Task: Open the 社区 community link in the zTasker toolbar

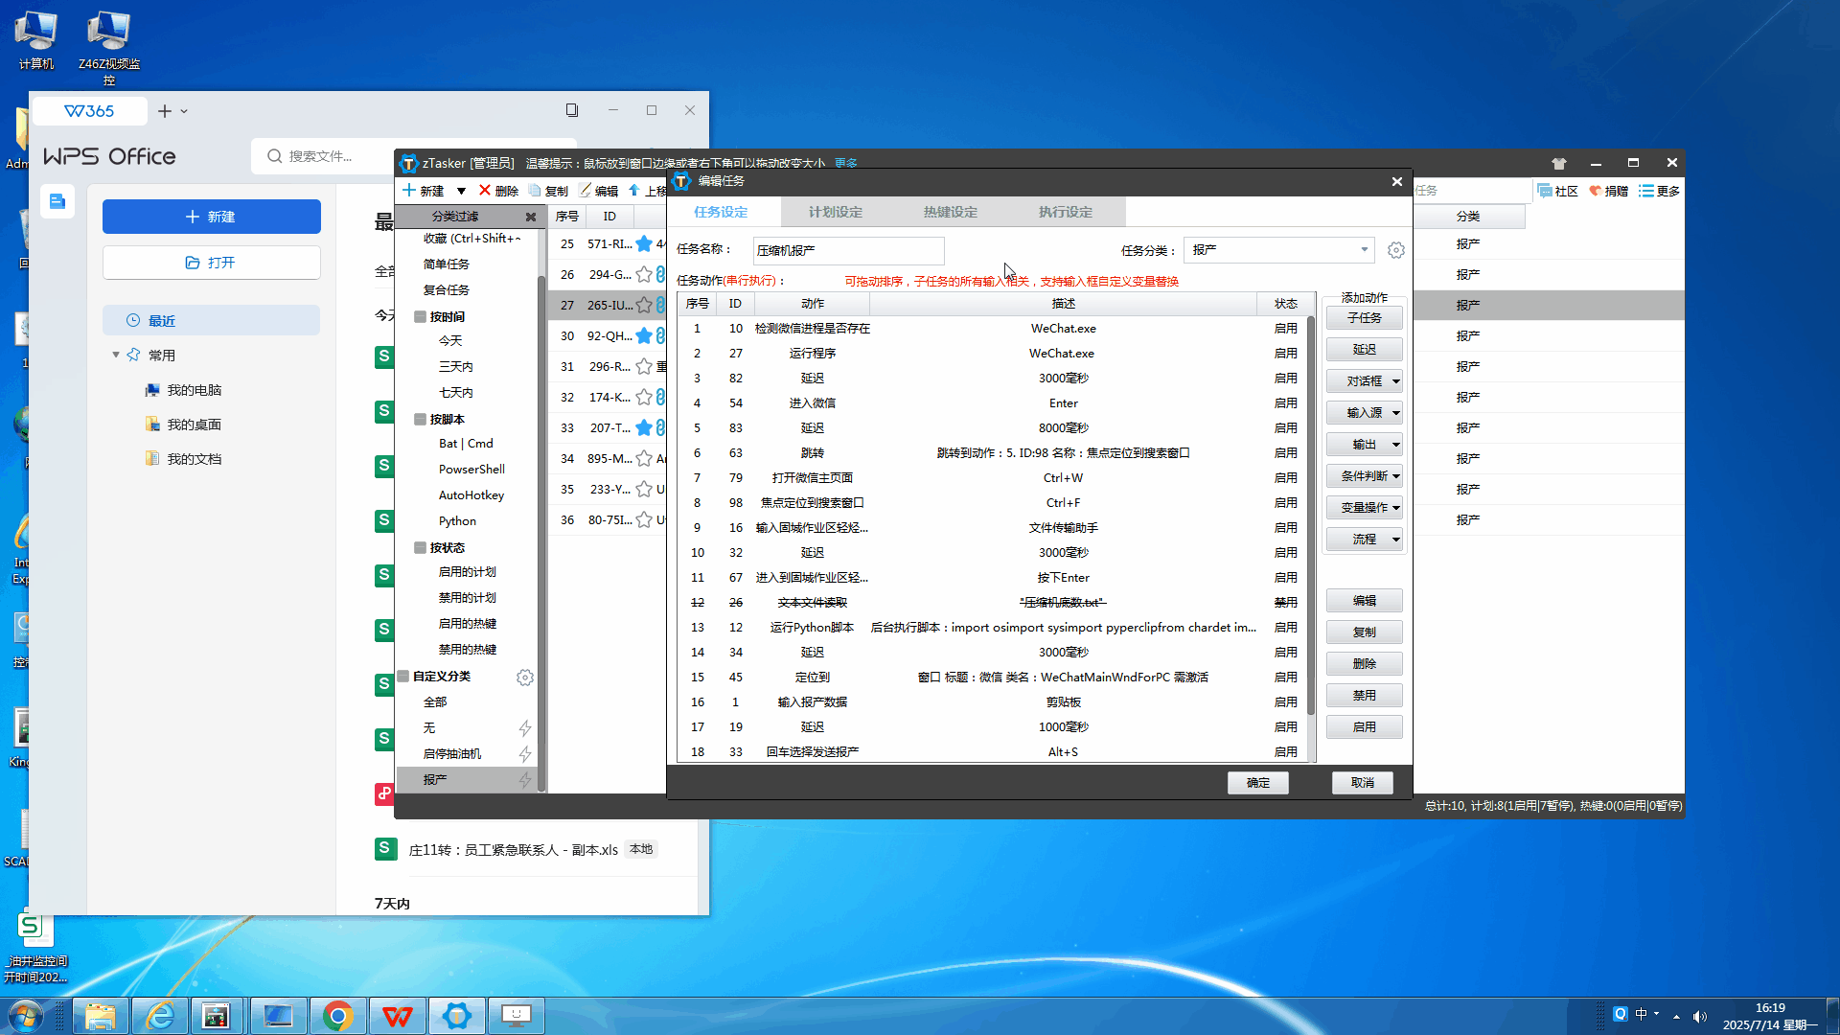Action: click(x=1558, y=191)
